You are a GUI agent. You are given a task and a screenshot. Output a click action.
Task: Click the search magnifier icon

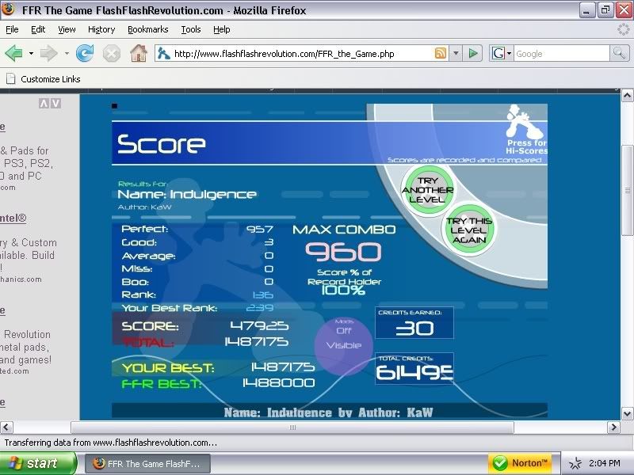(619, 54)
